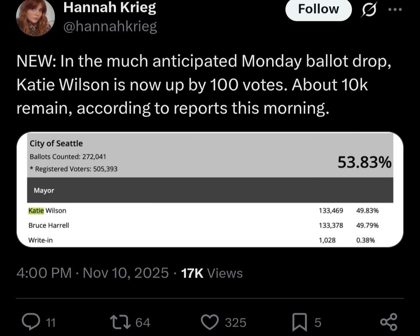Select the Hannah Krieg display name
420x336 pixels.
(110, 8)
